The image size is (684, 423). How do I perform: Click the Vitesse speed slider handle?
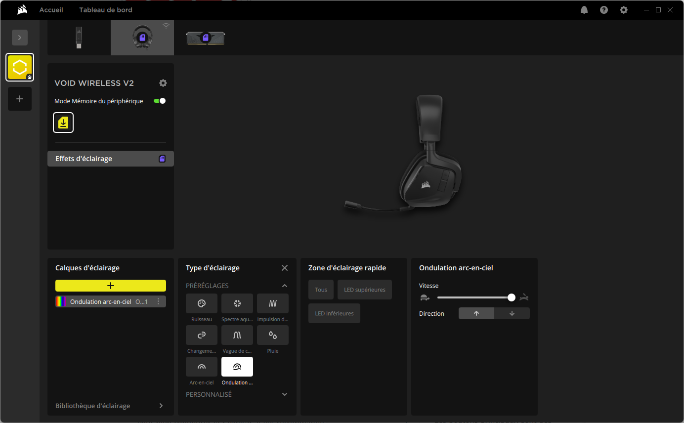click(x=512, y=297)
